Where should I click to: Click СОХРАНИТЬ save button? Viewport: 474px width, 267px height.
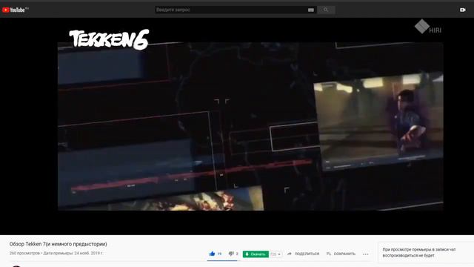click(341, 254)
